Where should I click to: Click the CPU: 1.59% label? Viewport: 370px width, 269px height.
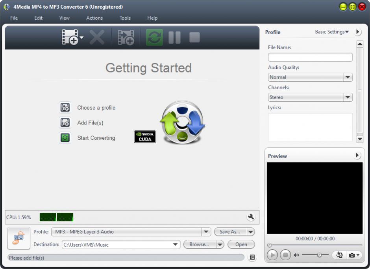(18, 217)
